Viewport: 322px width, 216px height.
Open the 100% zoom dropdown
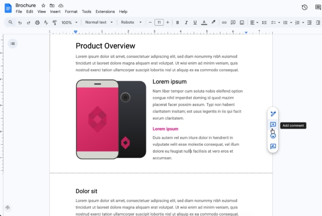tap(69, 23)
